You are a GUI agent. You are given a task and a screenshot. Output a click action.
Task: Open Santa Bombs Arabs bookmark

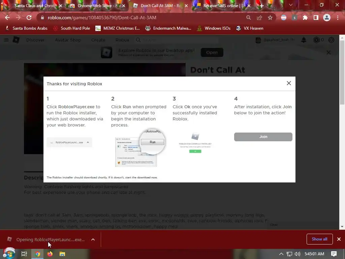[x=26, y=28]
